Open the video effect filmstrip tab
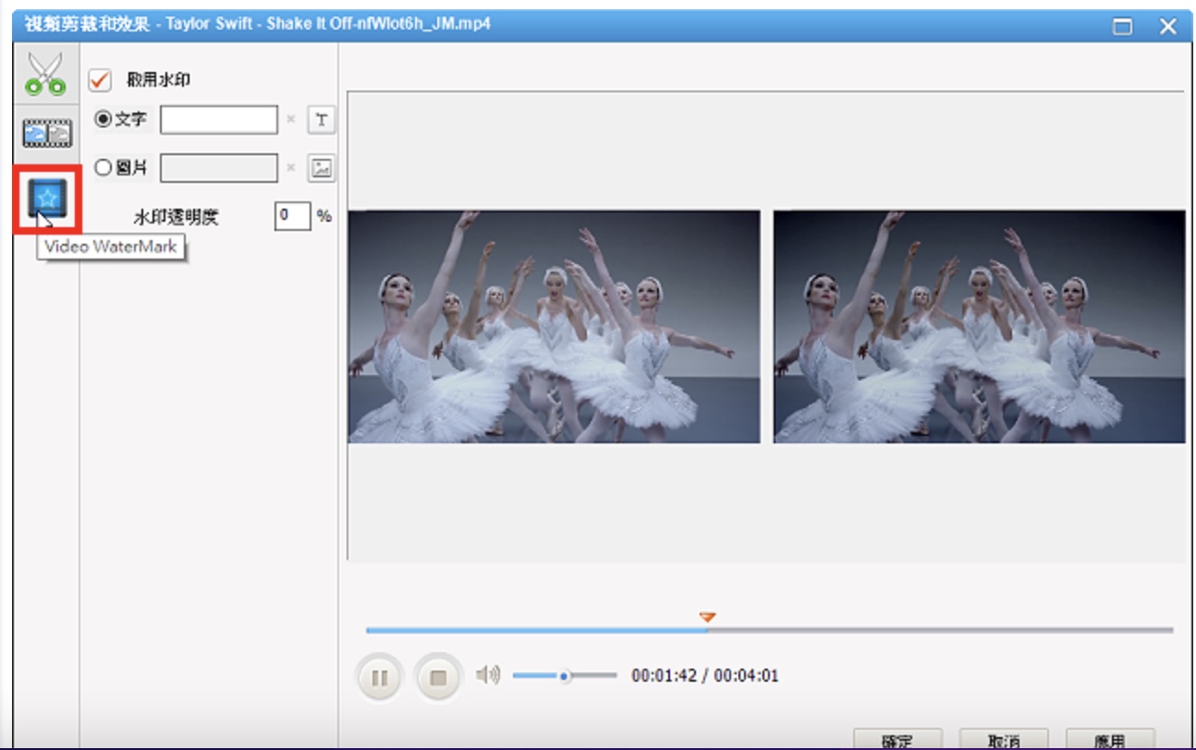The height and width of the screenshot is (750, 1196). point(46,134)
